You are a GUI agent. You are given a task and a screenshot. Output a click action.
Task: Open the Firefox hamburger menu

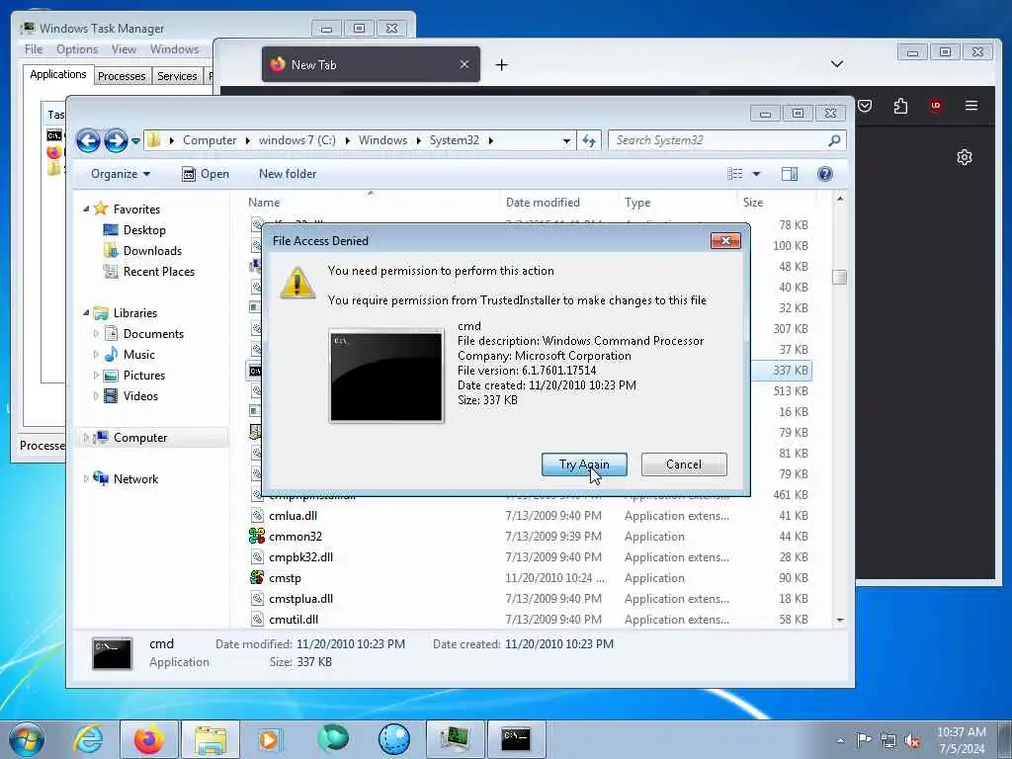[971, 105]
